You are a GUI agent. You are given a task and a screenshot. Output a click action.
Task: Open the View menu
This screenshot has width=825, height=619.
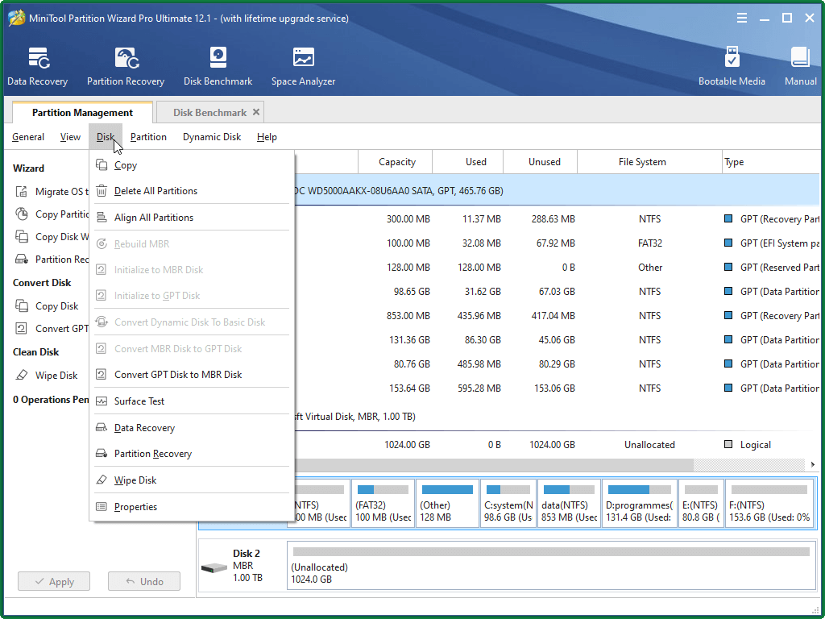(x=71, y=137)
